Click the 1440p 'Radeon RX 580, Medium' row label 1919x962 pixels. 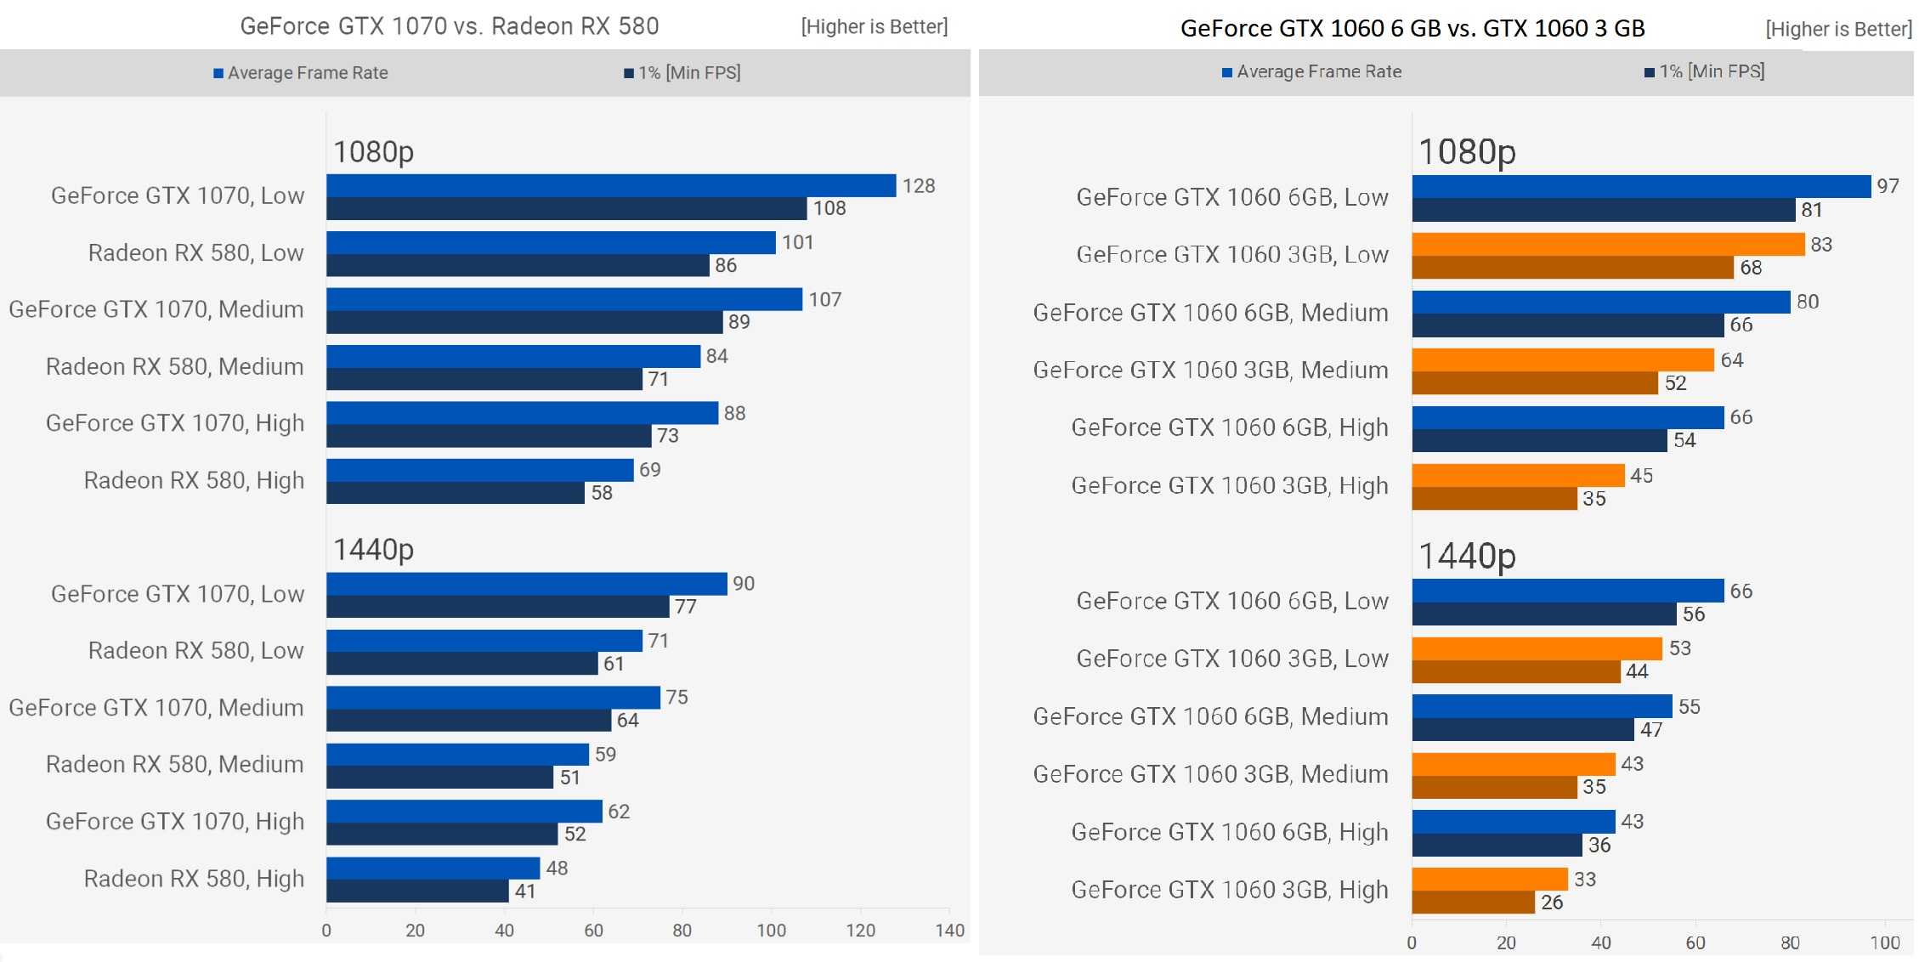175,765
